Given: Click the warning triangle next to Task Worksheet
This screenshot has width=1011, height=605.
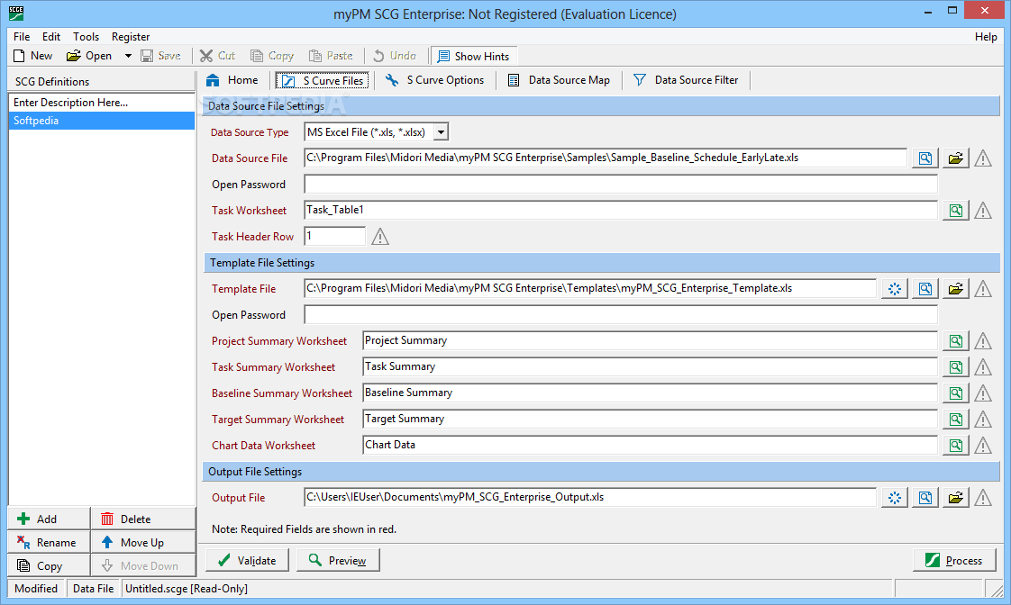Looking at the screenshot, I should coord(983,211).
